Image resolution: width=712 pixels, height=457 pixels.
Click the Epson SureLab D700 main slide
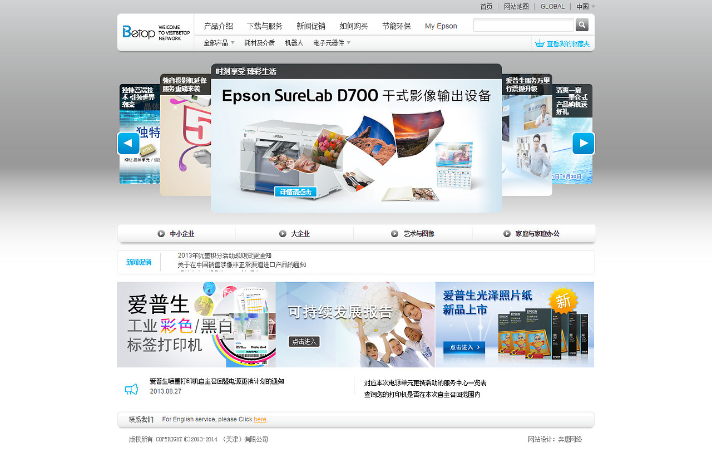pos(357,138)
